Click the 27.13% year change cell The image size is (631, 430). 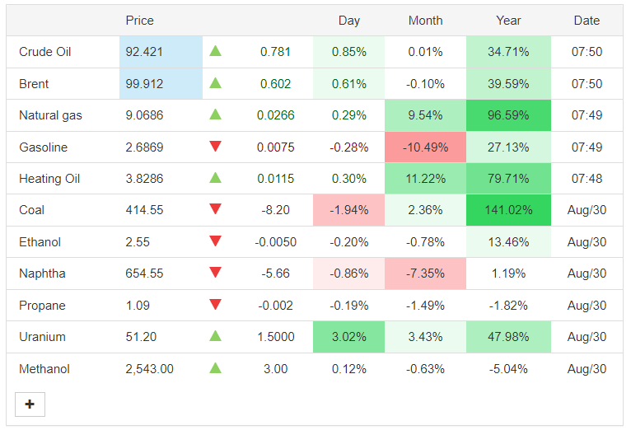(x=508, y=147)
